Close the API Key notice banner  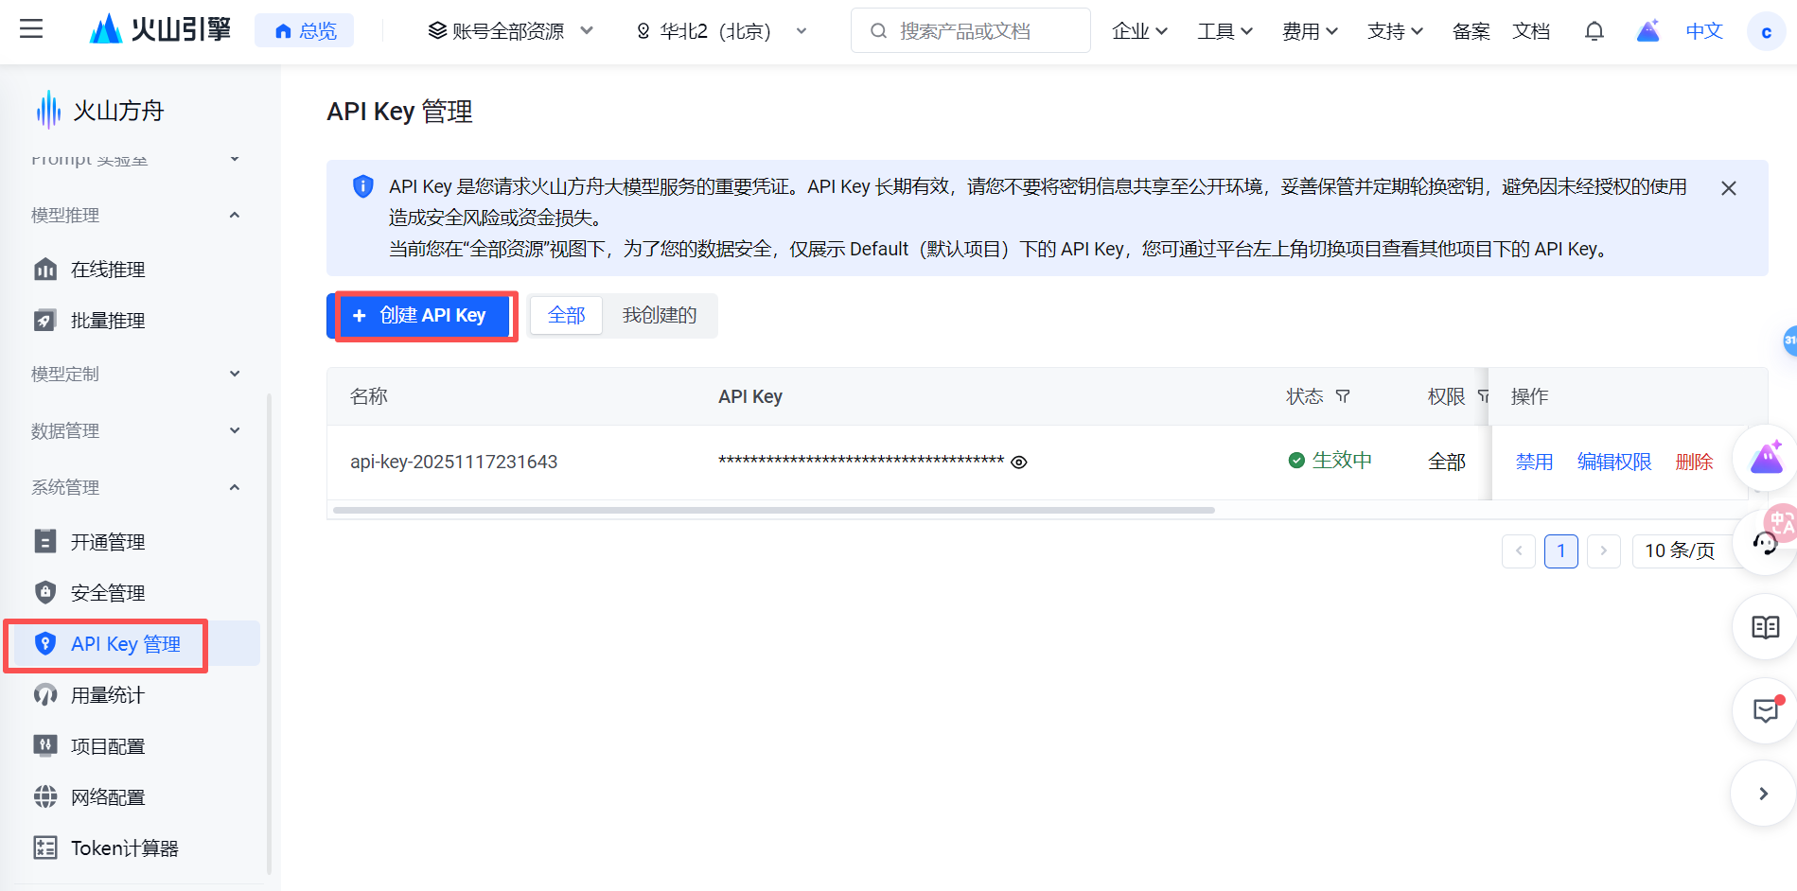point(1729,188)
